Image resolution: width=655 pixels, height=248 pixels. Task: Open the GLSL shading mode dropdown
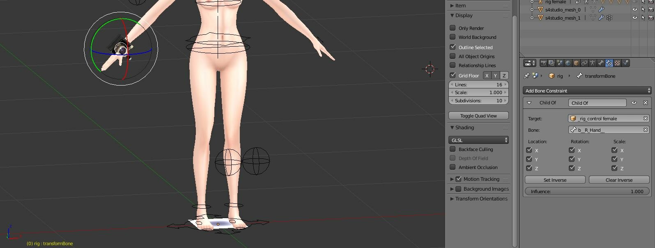[x=478, y=140]
